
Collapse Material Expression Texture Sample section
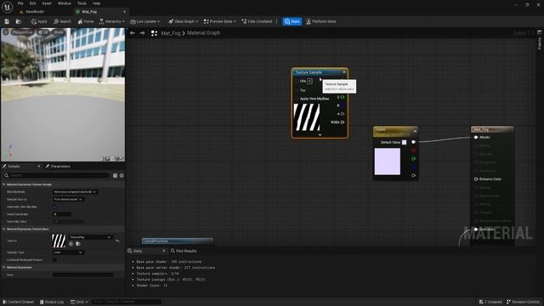coord(4,184)
